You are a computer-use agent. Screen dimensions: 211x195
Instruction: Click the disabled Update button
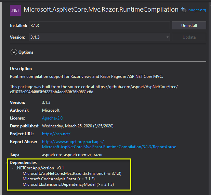[189, 37]
